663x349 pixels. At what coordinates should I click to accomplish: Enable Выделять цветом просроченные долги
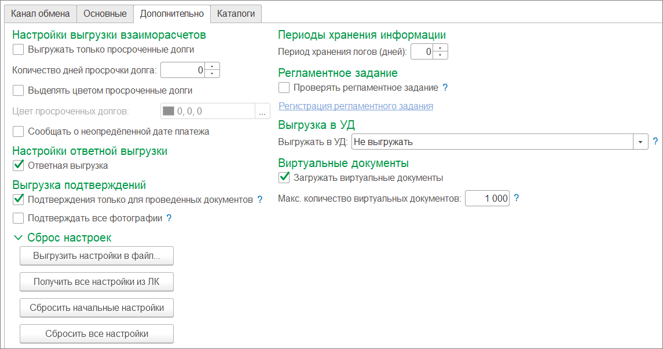pos(18,90)
